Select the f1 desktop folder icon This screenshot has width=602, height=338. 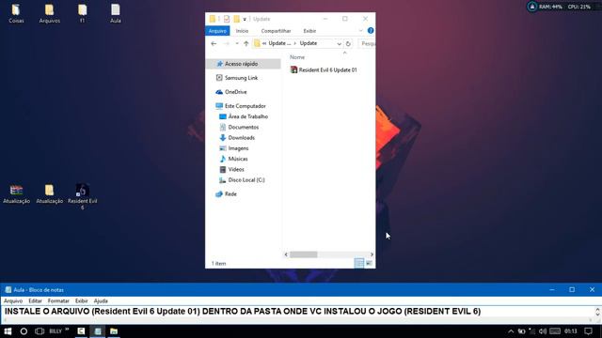tap(82, 13)
